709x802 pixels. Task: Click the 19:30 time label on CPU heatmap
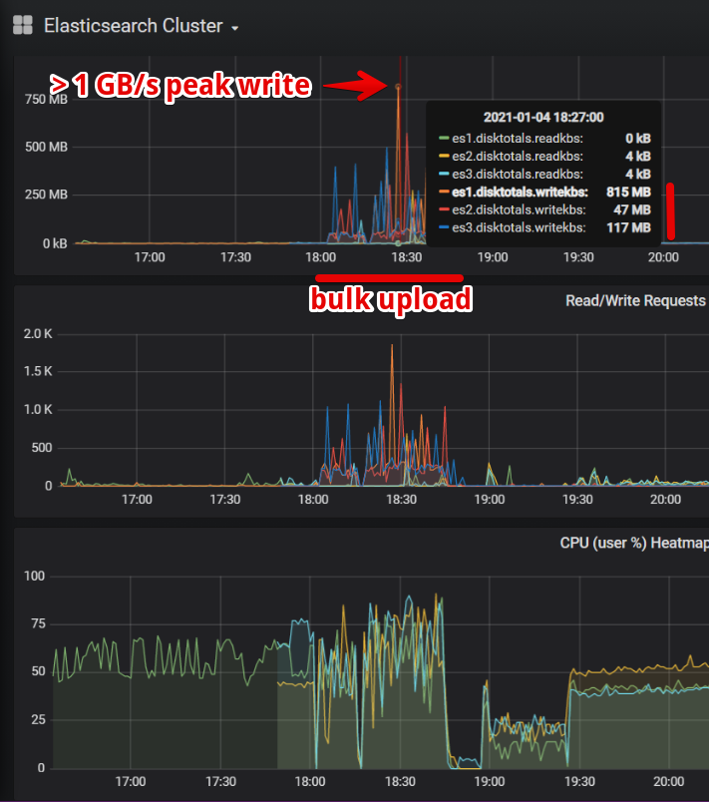[579, 781]
